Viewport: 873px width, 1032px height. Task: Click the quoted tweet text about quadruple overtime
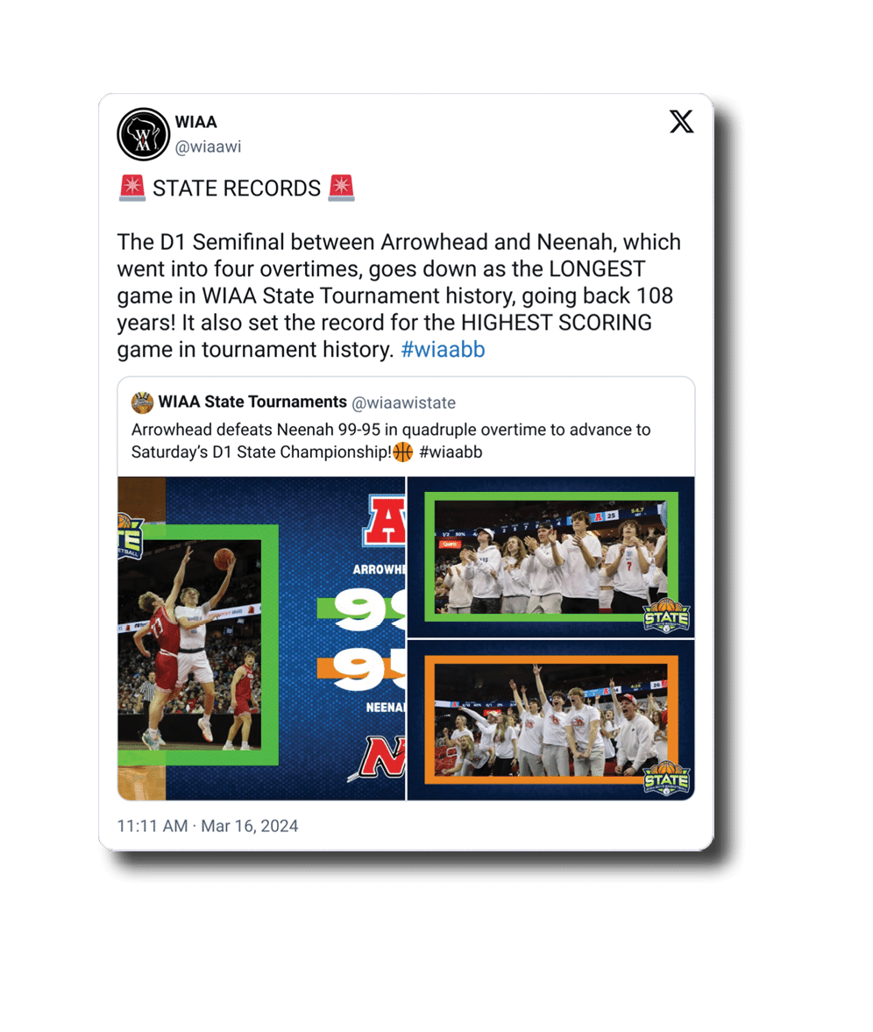pos(391,441)
